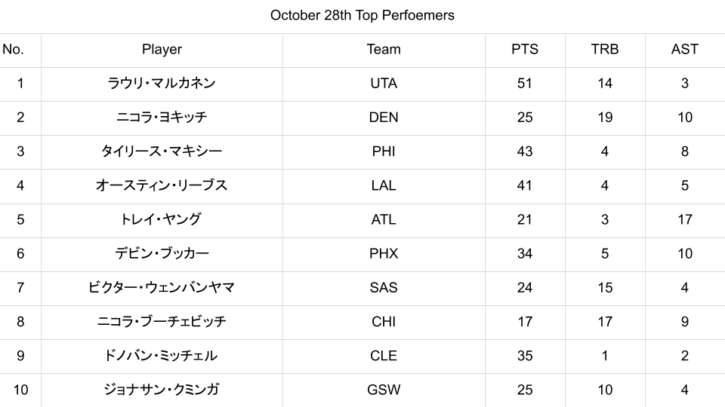The image size is (725, 407).
Task: Click the No. column header
Action: point(13,50)
